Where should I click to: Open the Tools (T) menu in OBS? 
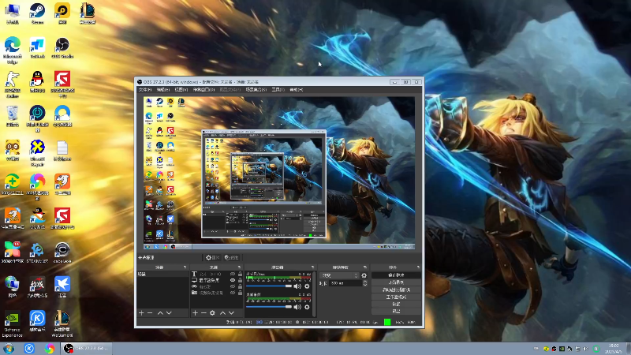click(x=278, y=89)
